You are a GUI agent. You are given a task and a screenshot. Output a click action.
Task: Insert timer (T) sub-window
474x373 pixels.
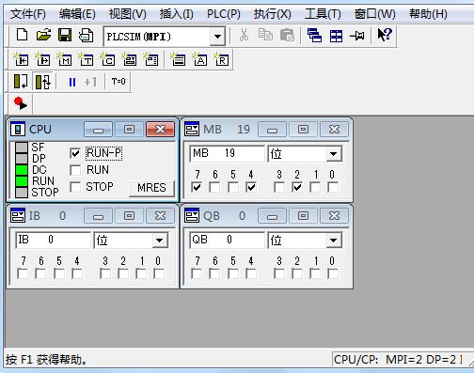pos(86,59)
